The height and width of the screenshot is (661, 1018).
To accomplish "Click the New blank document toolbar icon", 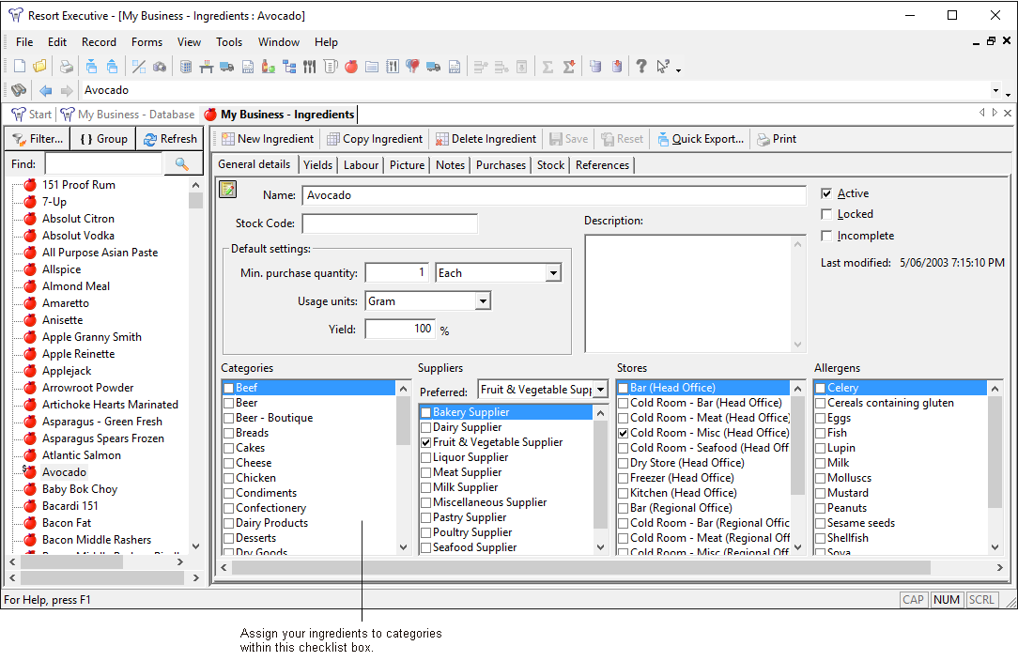I will (20, 67).
